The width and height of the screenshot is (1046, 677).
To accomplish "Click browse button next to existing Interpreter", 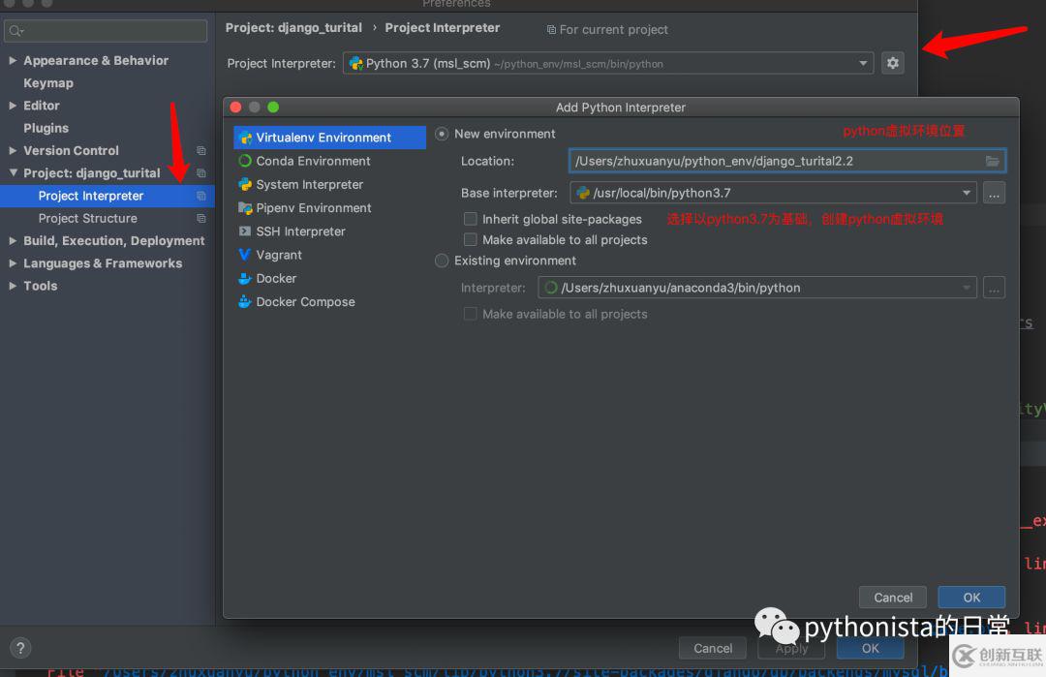I will (994, 288).
